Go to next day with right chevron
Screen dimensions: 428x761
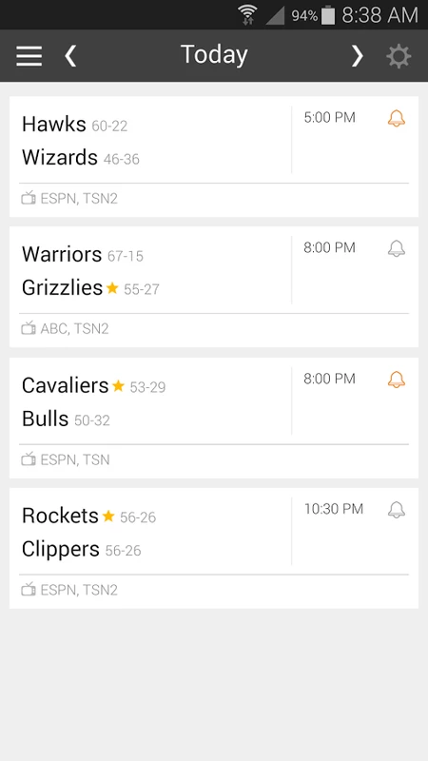358,56
